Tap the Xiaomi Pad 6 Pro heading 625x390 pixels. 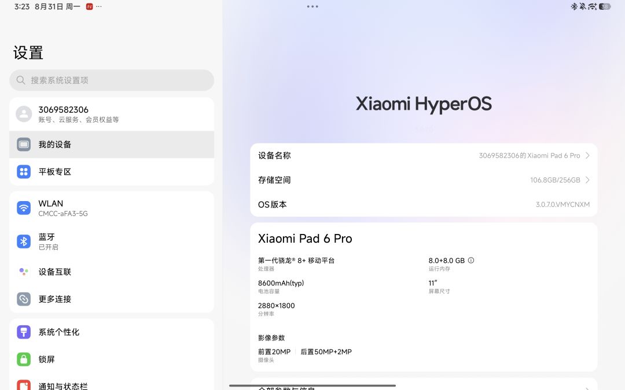coord(305,239)
